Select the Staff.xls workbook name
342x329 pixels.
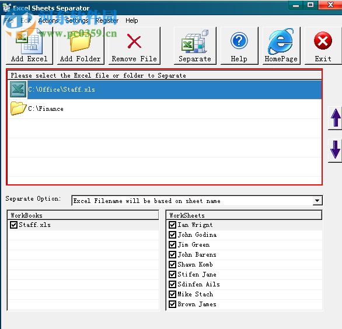34,225
